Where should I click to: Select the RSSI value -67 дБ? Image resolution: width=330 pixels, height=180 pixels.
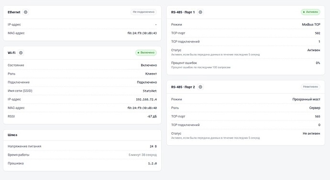click(152, 116)
